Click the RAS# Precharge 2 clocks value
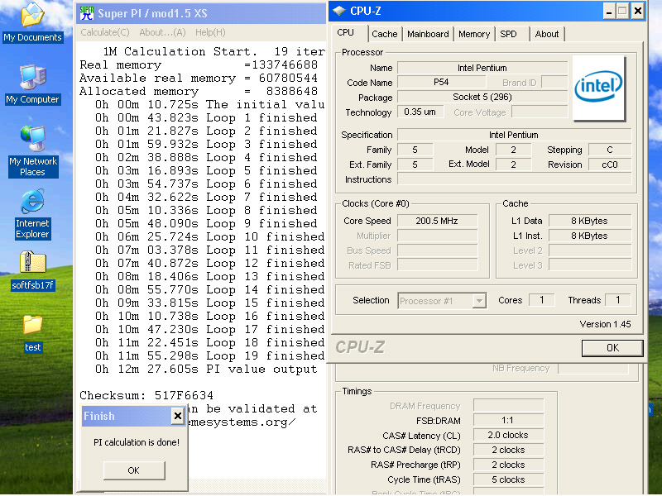Viewport: 662px width, 496px height. (x=508, y=465)
